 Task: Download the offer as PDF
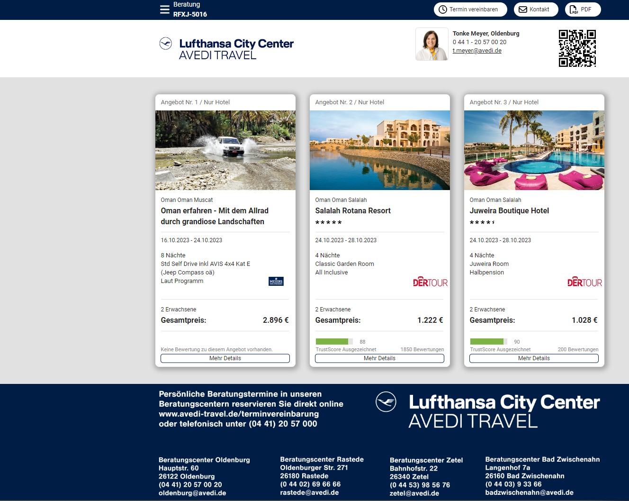coord(582,9)
